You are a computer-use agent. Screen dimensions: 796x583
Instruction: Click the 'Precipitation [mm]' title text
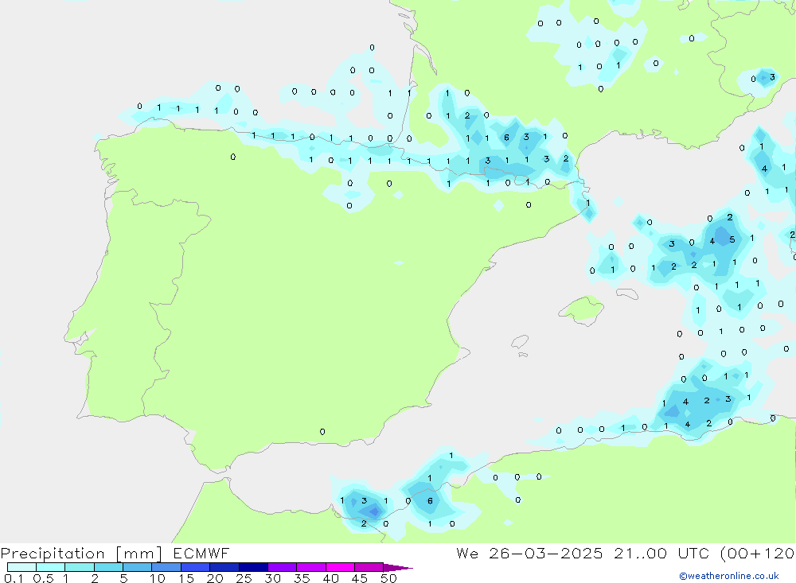pos(81,554)
